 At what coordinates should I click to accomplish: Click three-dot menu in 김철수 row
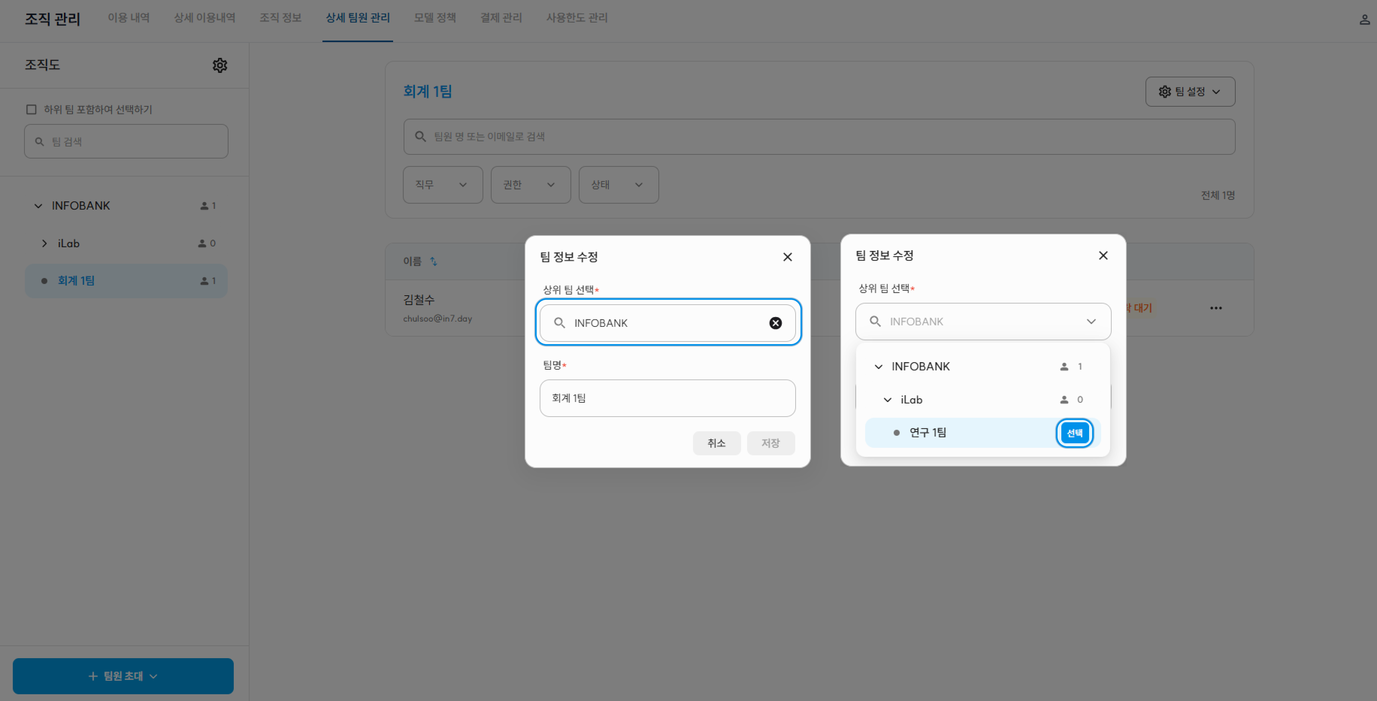tap(1215, 308)
